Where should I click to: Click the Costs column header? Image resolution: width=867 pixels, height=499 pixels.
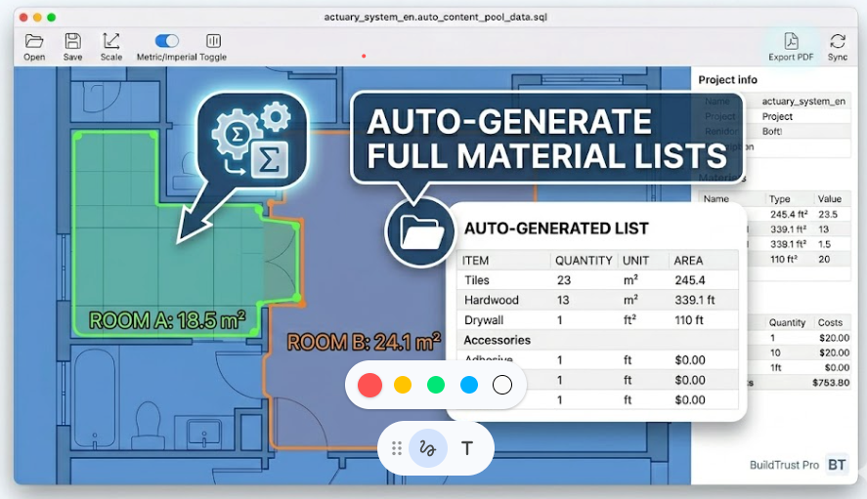pos(830,322)
